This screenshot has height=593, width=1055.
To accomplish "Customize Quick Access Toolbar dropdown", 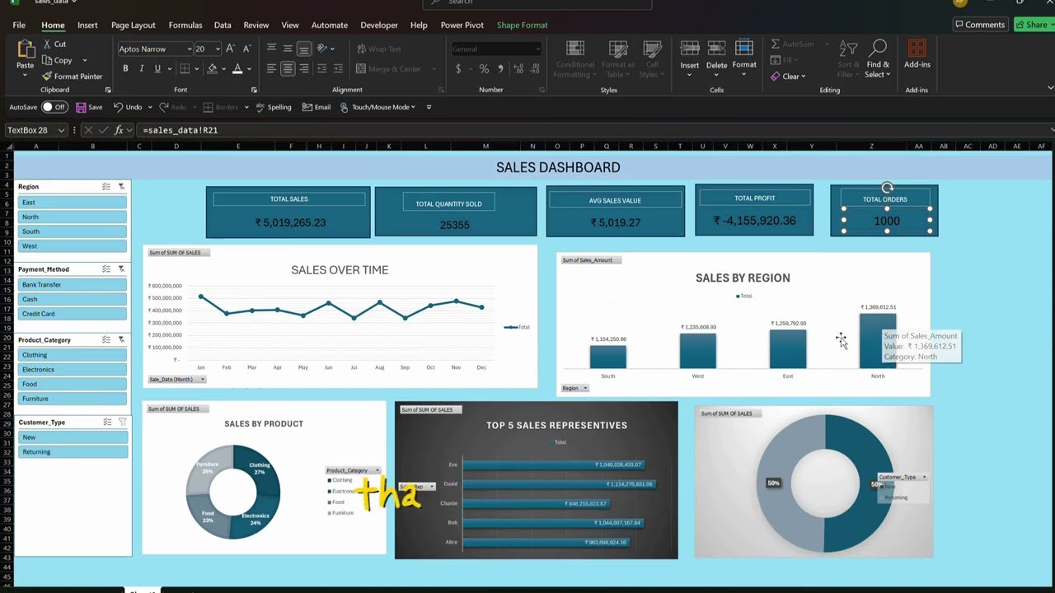I will point(428,107).
